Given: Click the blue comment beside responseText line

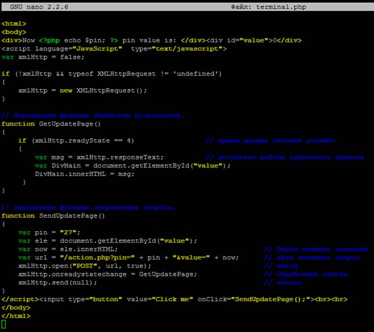Looking at the screenshot, I should coord(285,157).
